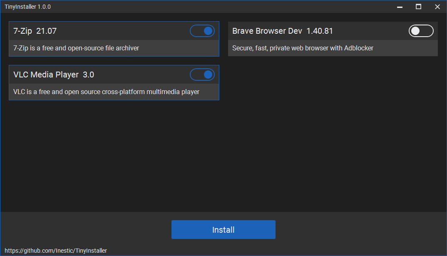Enable the Brave Browser Dev toggle
The image size is (447, 256).
coord(421,31)
